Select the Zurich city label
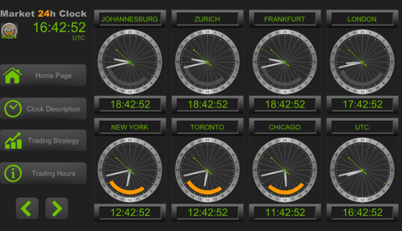This screenshot has height=231, width=402. pyautogui.click(x=207, y=19)
